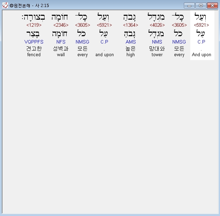Screen dimensions: 220x216
Task: Close the 원전분해 window
Action: [212, 6]
